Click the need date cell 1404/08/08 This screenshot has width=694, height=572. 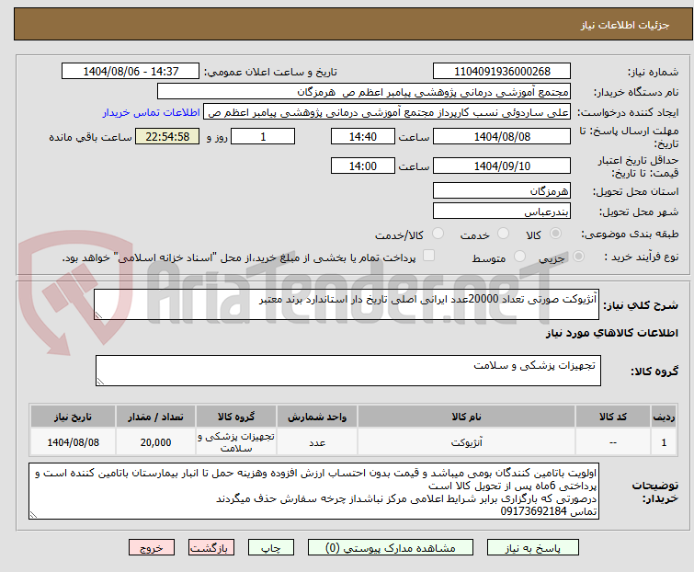coord(73,442)
